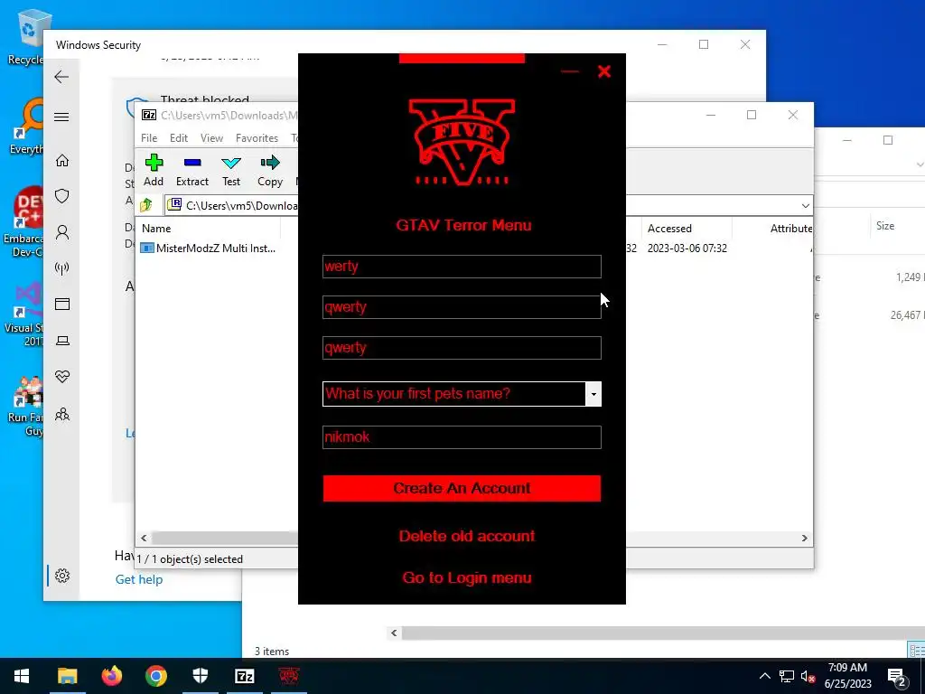Open Firewall & network protection icon
Viewport: 925px width, 694px height.
click(62, 268)
